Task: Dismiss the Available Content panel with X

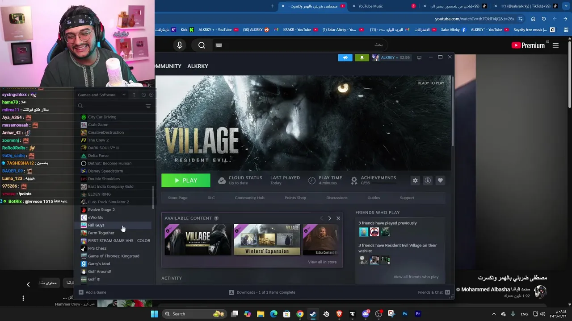Action: coord(338,218)
